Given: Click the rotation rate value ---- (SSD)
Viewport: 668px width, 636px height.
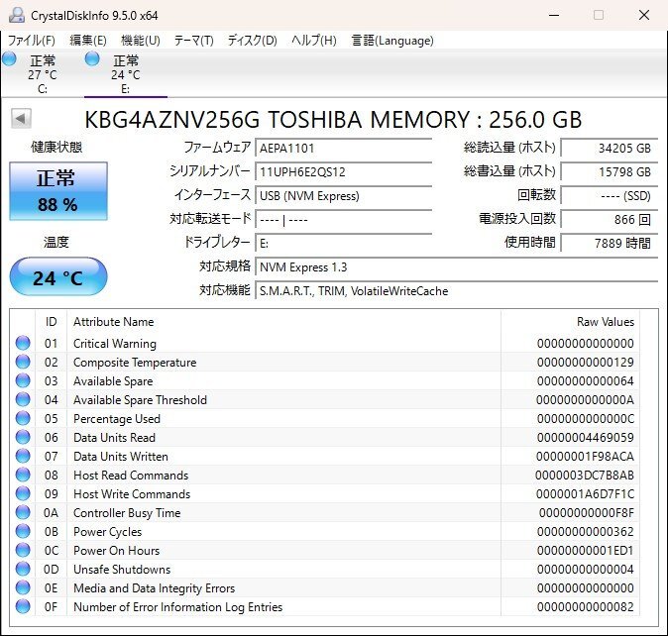Looking at the screenshot, I should [x=610, y=196].
